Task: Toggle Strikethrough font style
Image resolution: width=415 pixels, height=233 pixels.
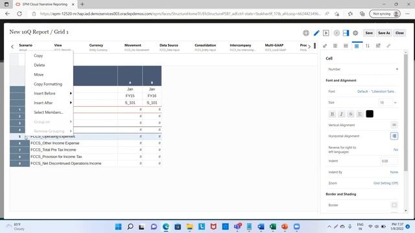Action: tap(351, 114)
